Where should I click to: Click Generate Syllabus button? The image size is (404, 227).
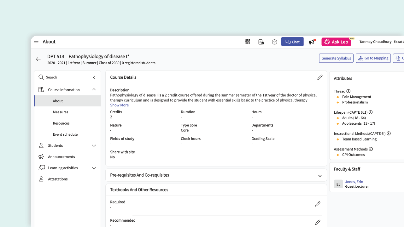coord(336,58)
